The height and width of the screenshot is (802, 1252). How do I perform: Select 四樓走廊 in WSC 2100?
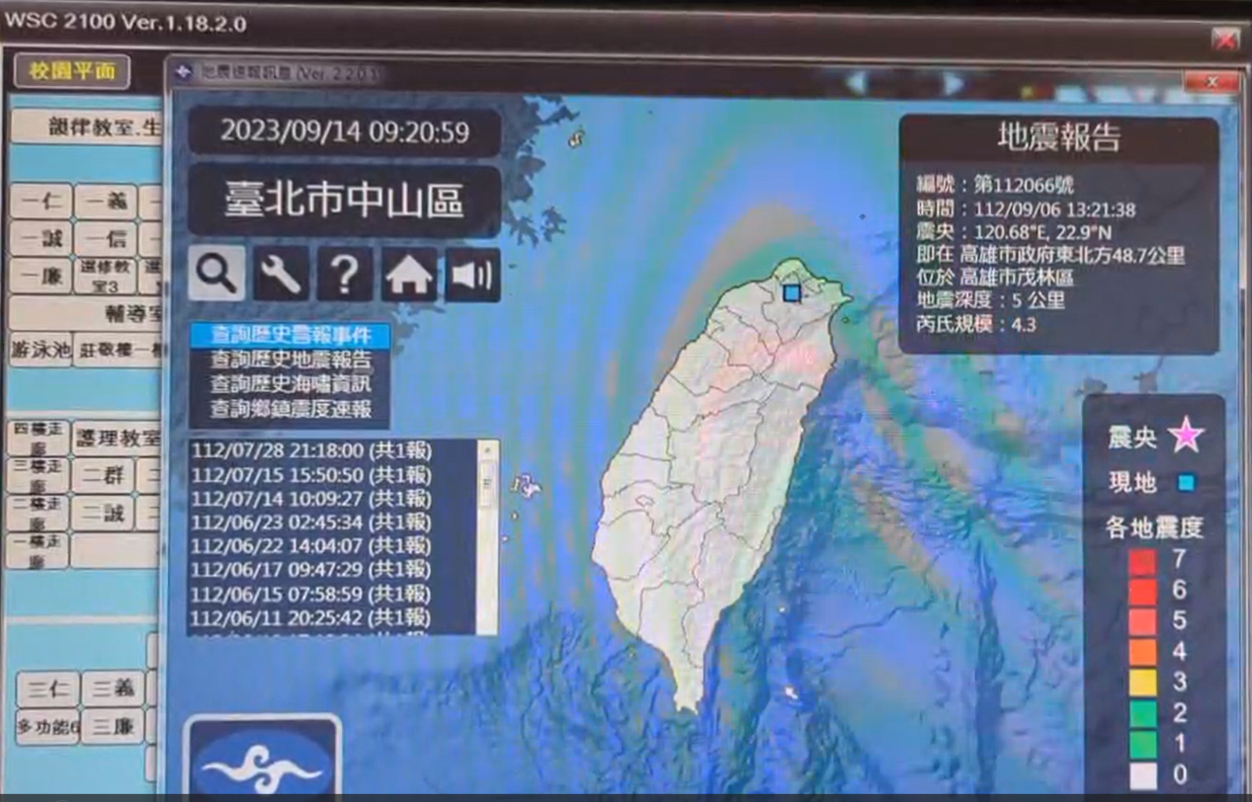point(38,437)
